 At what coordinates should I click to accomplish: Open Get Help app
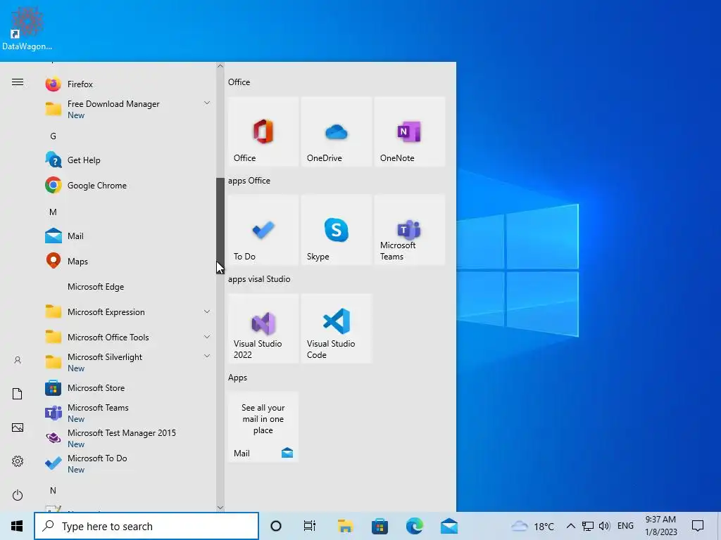pos(127,160)
